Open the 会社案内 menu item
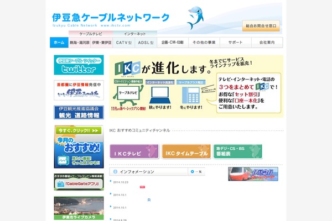332x221 pixels. pyautogui.click(x=267, y=43)
